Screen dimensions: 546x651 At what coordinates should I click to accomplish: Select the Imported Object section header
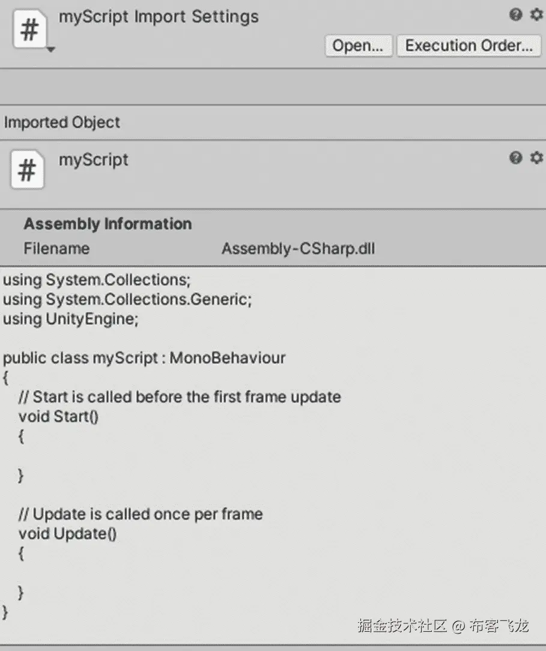point(62,123)
